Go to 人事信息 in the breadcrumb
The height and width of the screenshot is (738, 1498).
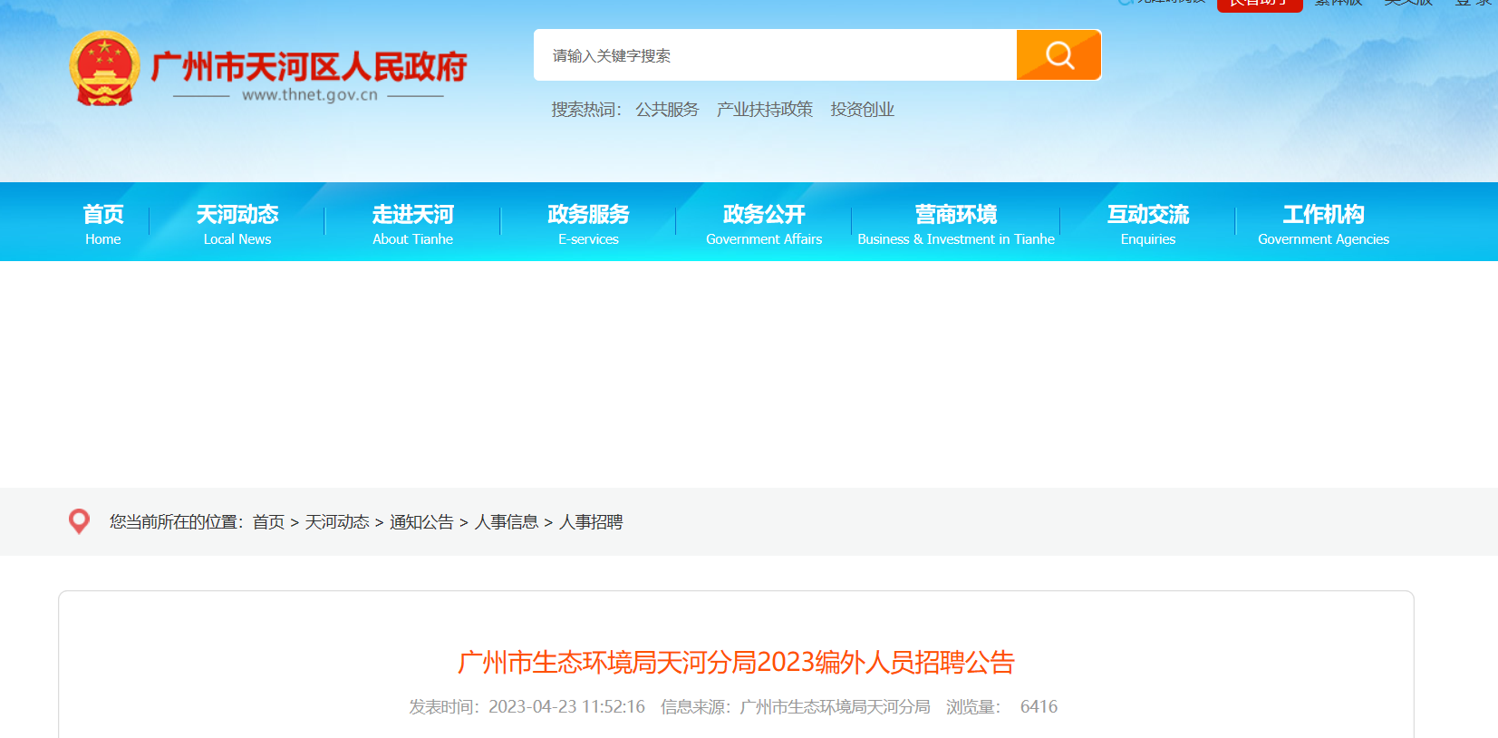click(x=507, y=522)
